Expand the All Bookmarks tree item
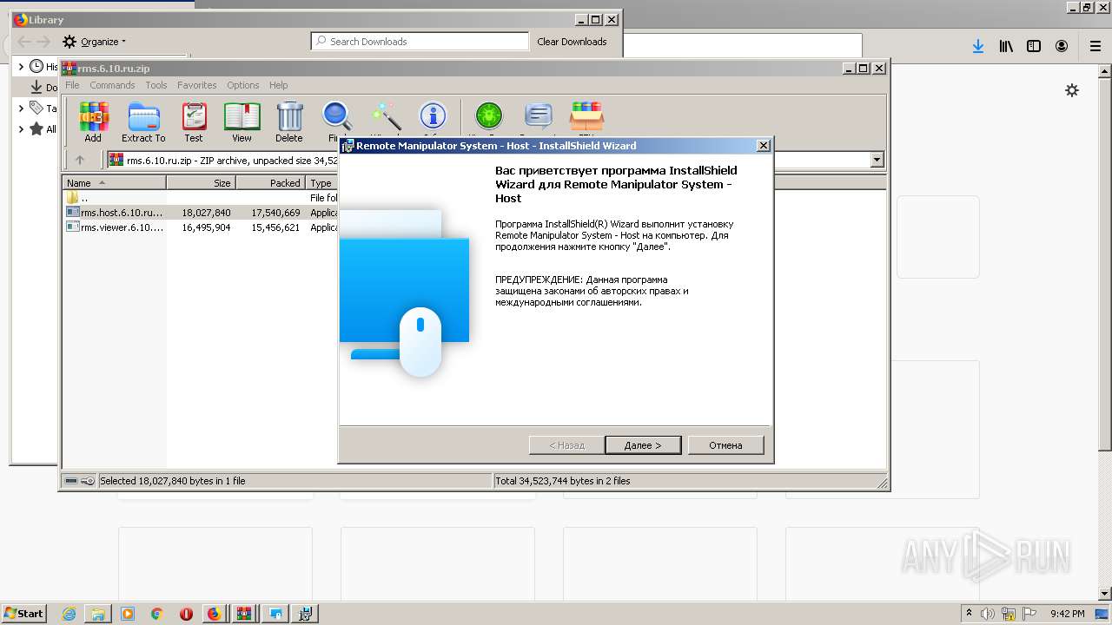Screen dimensions: 1112x625 21,129
